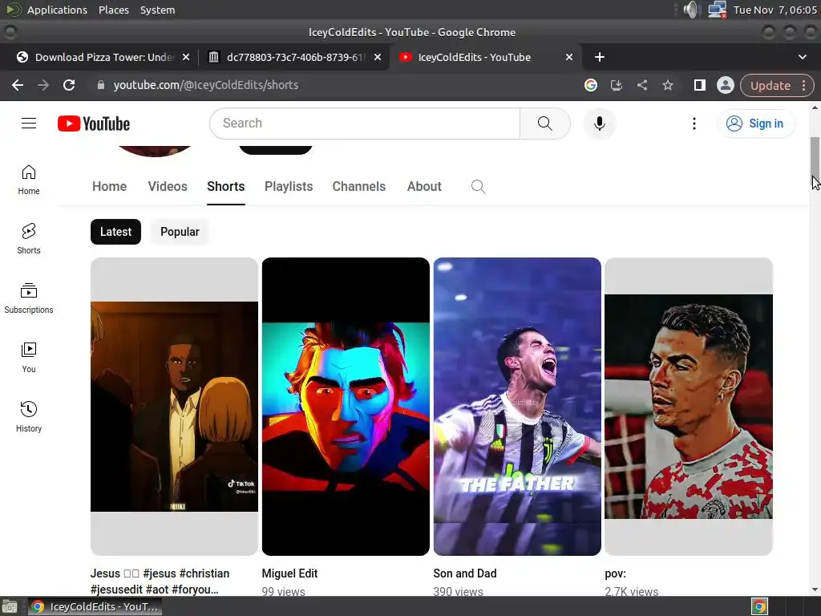The width and height of the screenshot is (821, 616).
Task: Open the You section in sidebar
Action: click(29, 357)
